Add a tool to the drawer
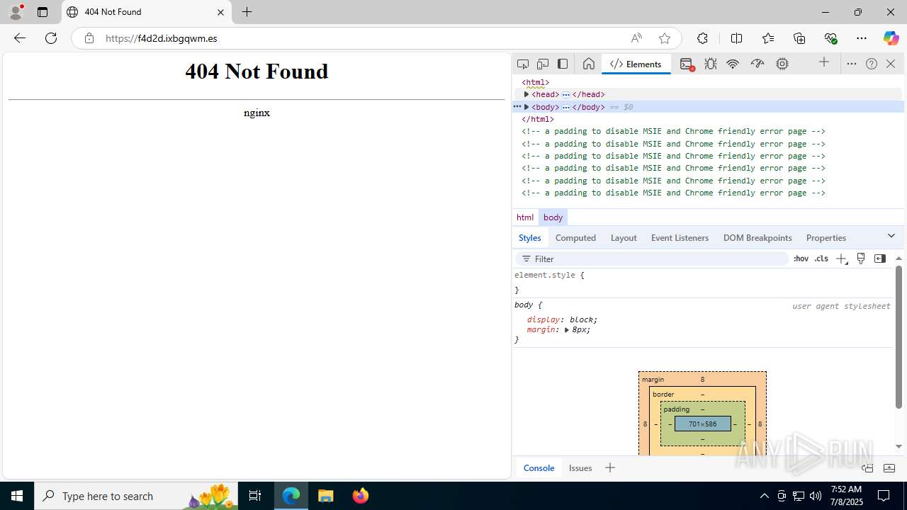This screenshot has width=907, height=510. point(610,467)
